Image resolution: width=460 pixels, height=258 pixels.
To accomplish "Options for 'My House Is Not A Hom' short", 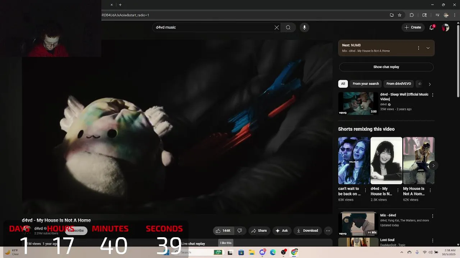I will click(x=431, y=191).
